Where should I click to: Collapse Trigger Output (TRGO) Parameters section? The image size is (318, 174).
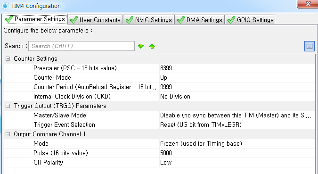pos(8,106)
